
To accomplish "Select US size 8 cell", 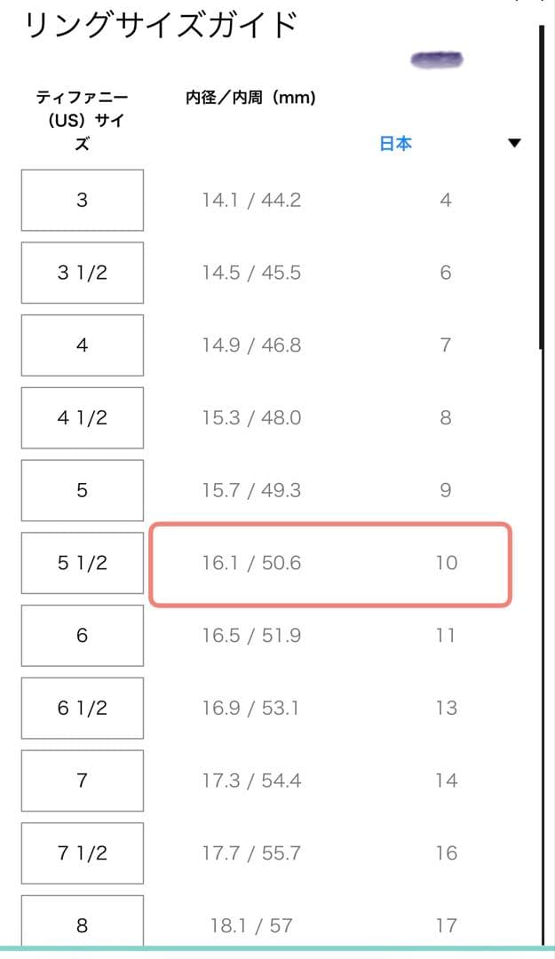I will point(82,923).
